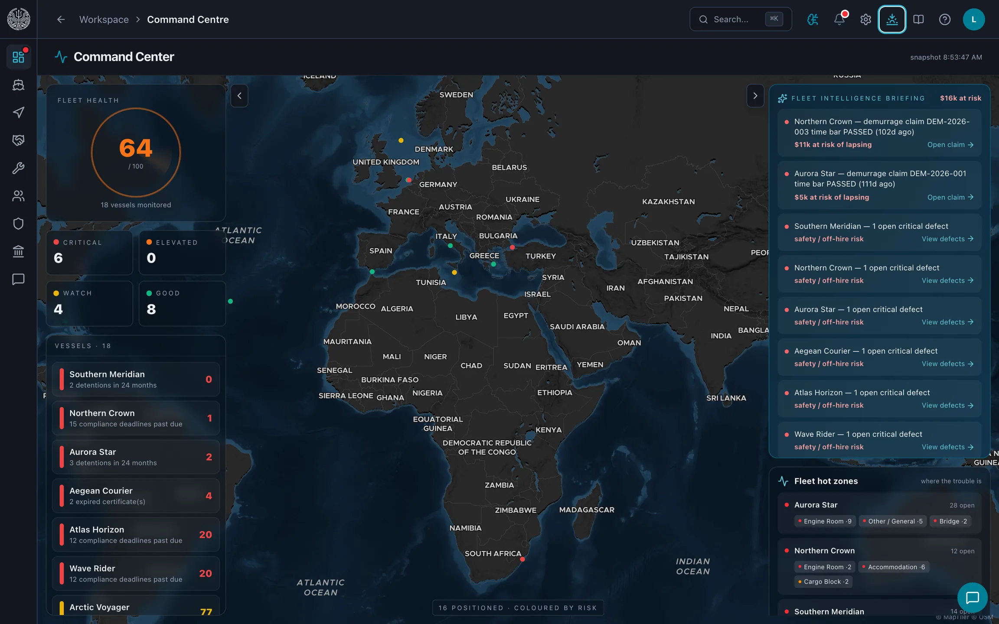Viewport: 999px width, 624px height.
Task: Open claim for Aurora Star demurrage
Action: pyautogui.click(x=950, y=197)
